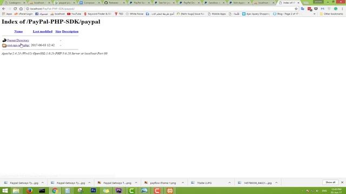Screen dimensions: 346x194
Task: Switch to the GitHub Releases tab
Action: pos(114,3)
